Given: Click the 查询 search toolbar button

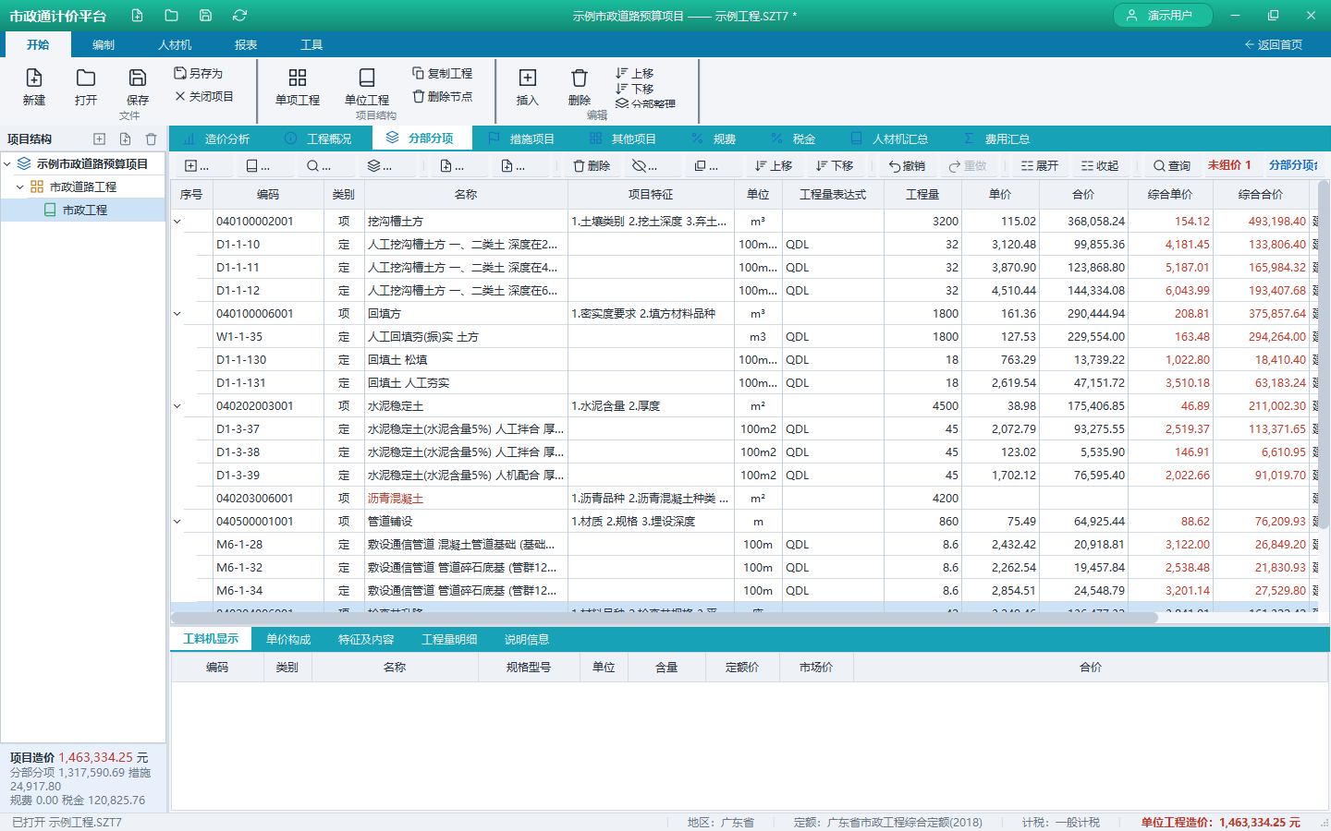Looking at the screenshot, I should (x=1172, y=166).
